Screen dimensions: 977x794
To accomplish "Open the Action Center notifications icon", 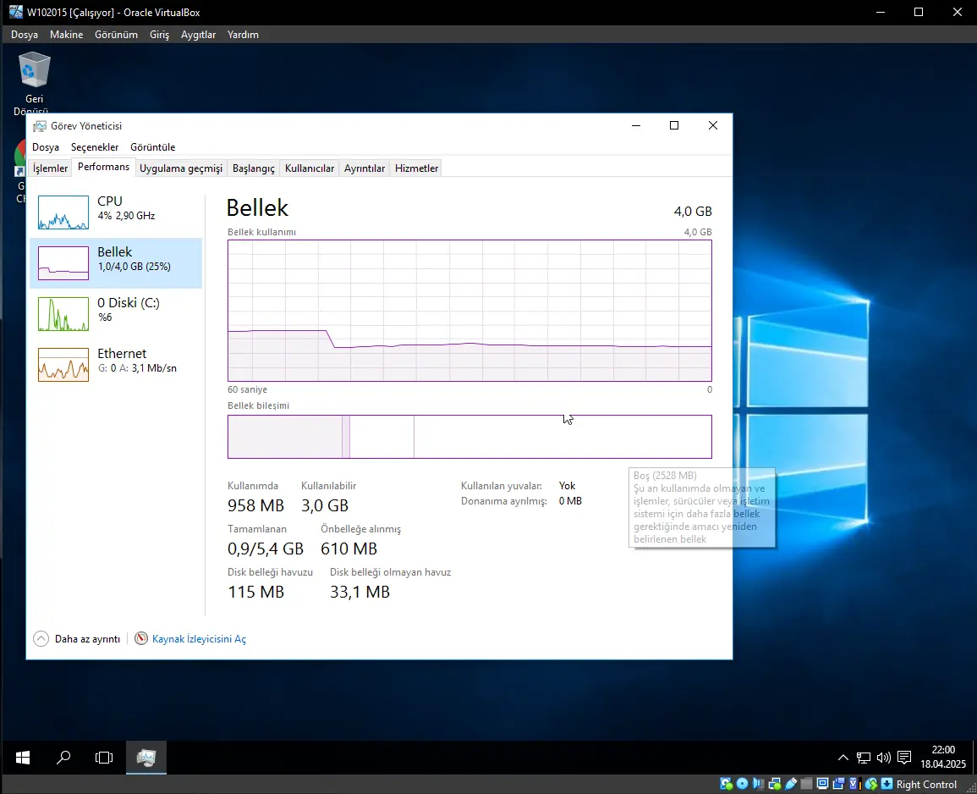I will (904, 758).
